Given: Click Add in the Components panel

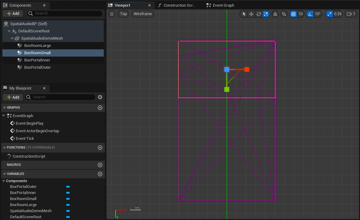Looking at the screenshot, I should click(x=13, y=14).
